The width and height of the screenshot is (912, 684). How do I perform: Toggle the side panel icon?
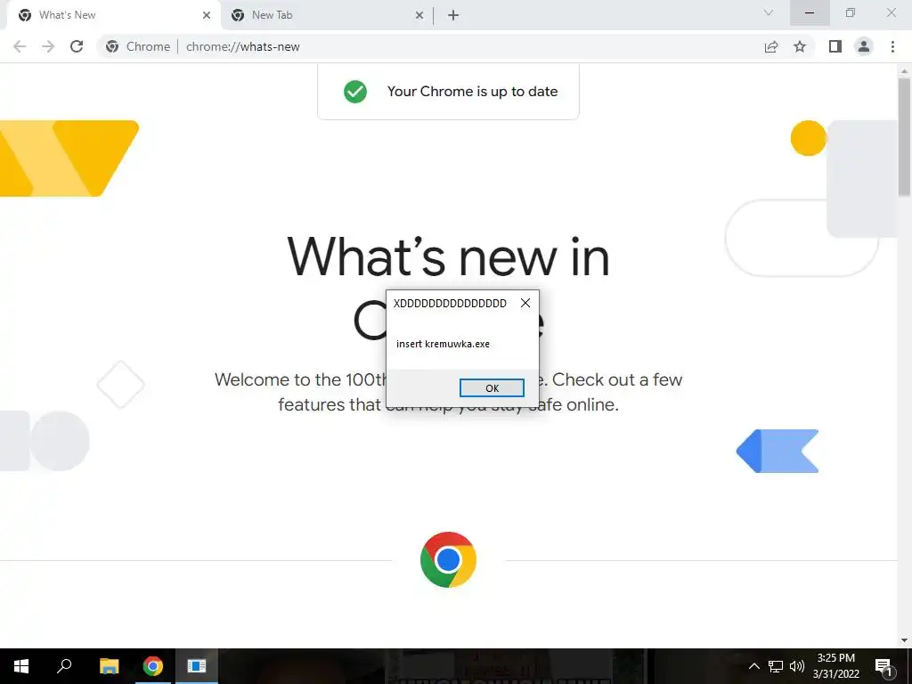click(x=835, y=46)
